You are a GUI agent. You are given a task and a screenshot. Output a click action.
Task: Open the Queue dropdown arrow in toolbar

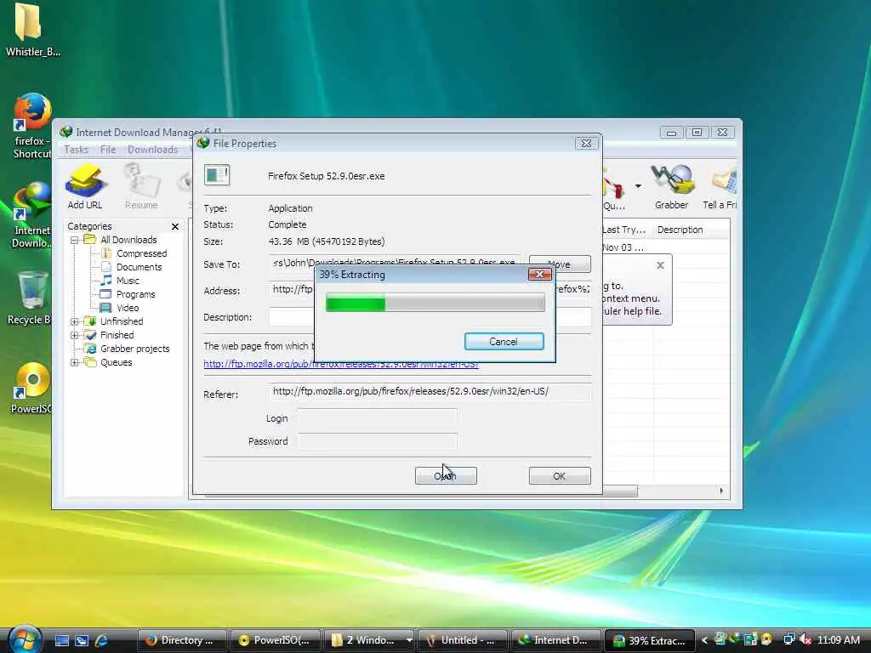(638, 186)
